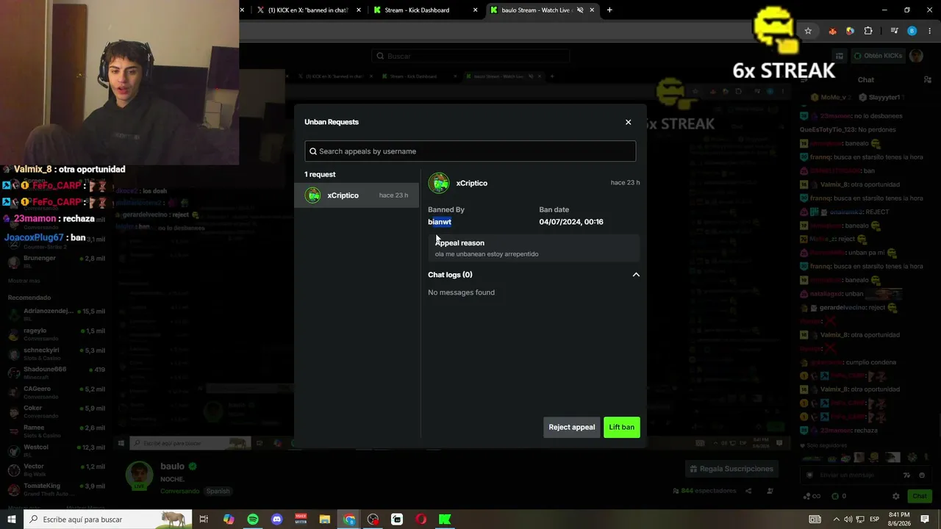Open the Windows Start menu
The height and width of the screenshot is (529, 941).
11,519
